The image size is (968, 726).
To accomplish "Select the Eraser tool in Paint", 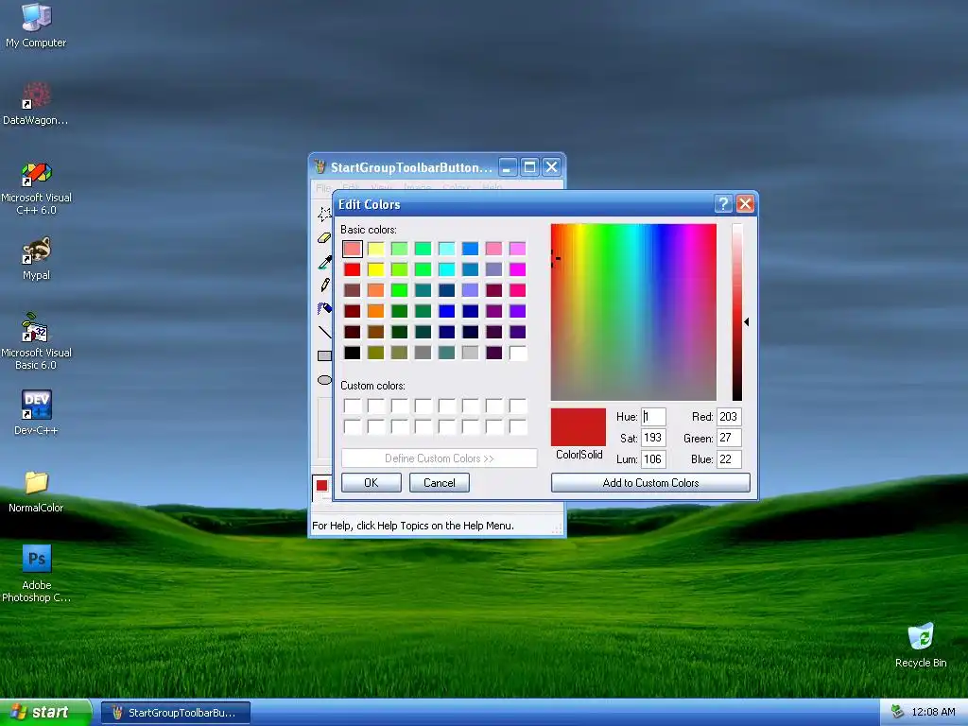I will [324, 237].
